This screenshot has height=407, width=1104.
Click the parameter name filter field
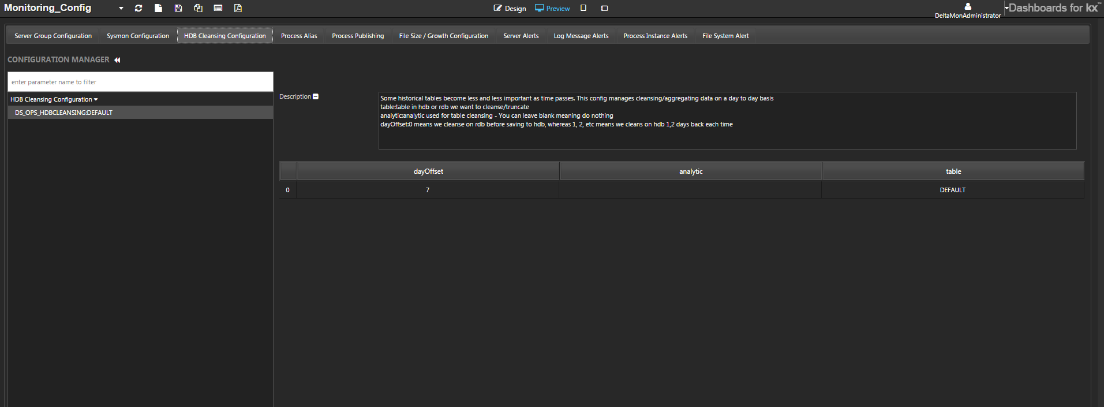point(140,82)
